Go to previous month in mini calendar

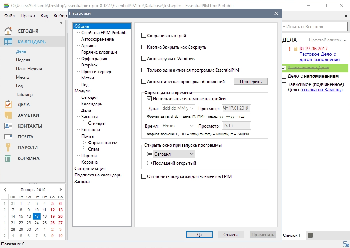click(5, 189)
